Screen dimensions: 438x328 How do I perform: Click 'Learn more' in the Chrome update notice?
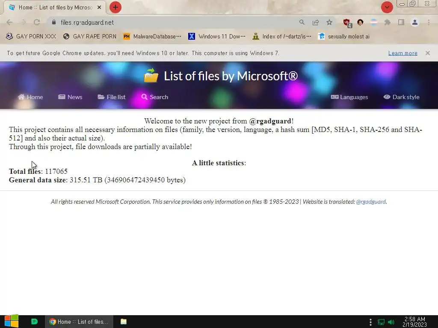tap(403, 53)
